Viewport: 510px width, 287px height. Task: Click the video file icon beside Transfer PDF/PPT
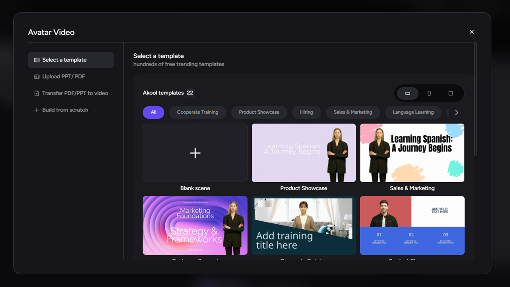tap(37, 93)
